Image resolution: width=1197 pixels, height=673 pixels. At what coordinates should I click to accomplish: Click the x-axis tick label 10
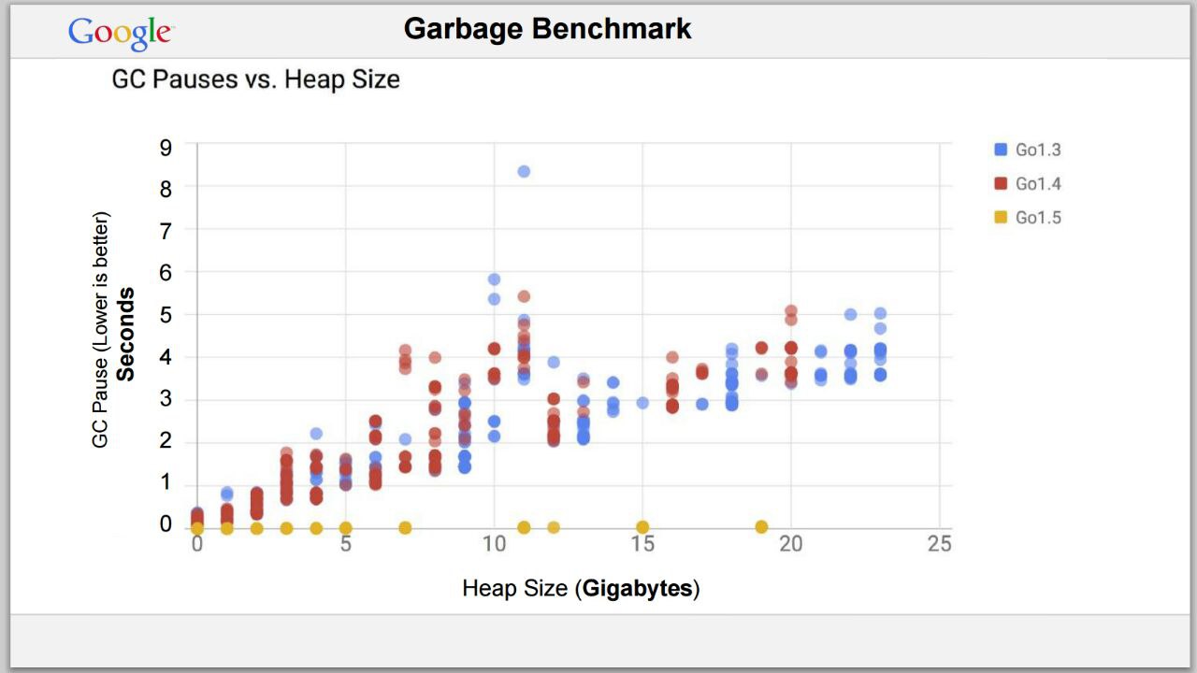(x=494, y=544)
